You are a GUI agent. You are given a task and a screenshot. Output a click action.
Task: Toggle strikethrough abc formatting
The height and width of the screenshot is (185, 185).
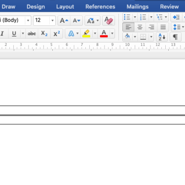point(32,34)
